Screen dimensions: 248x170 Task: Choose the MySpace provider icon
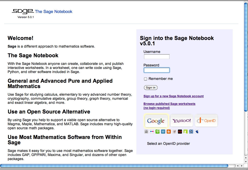click(x=197, y=132)
